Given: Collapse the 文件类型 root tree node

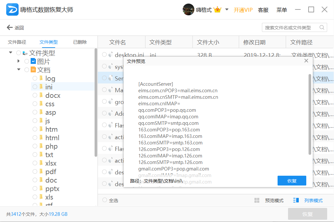Looking at the screenshot, I should point(11,52).
